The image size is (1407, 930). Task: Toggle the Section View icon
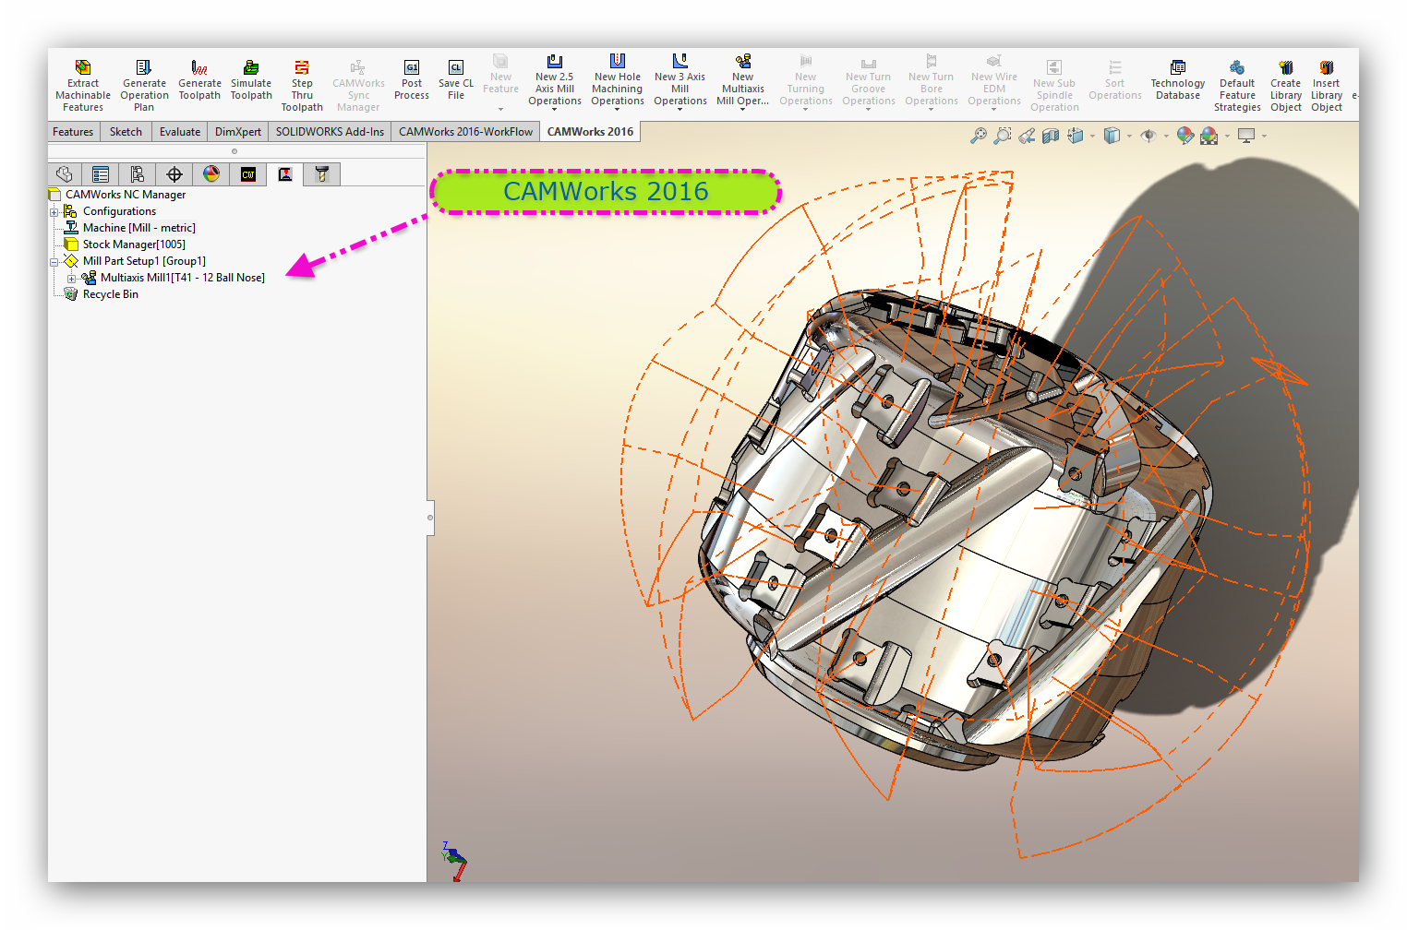[x=1051, y=137]
